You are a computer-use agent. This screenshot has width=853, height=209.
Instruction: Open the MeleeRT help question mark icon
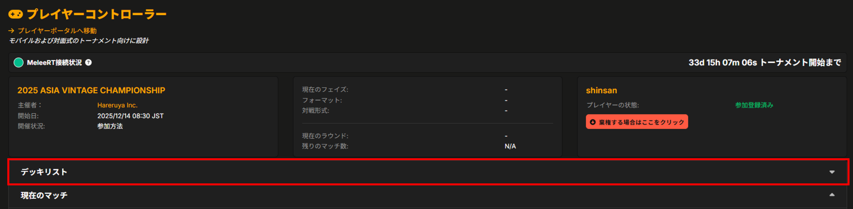pos(88,63)
